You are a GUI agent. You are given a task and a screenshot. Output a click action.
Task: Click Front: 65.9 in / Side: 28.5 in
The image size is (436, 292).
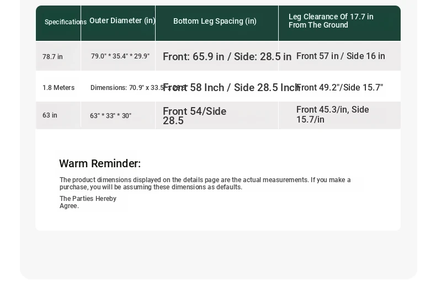(x=227, y=57)
